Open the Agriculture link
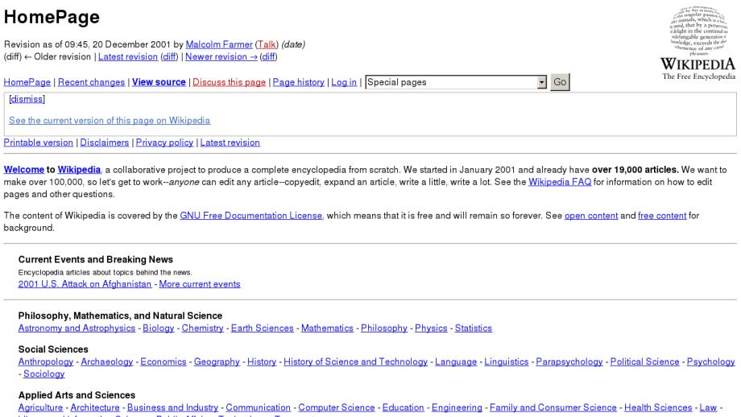The height and width of the screenshot is (417, 741). (x=40, y=407)
